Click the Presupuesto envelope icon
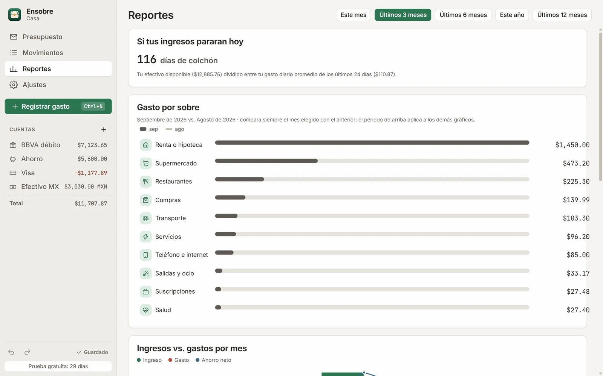This screenshot has width=603, height=376. click(14, 37)
